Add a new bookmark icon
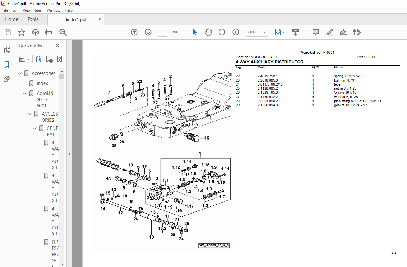The height and width of the screenshot is (267, 407). (49, 59)
